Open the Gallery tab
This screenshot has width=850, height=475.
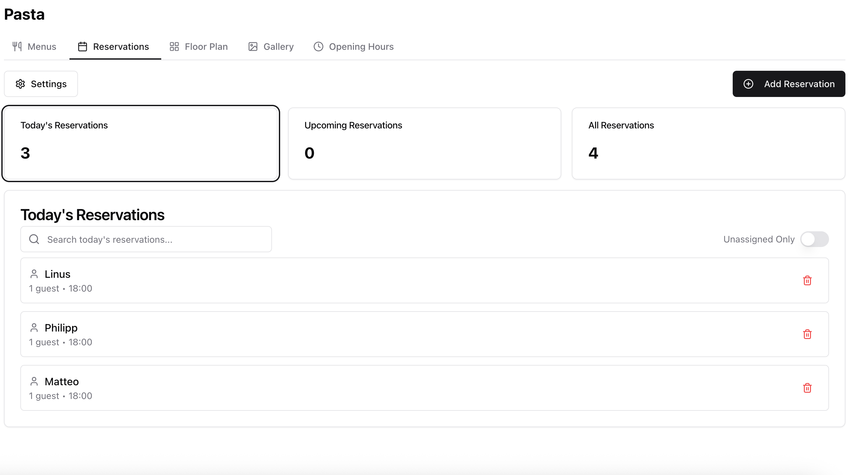point(271,47)
